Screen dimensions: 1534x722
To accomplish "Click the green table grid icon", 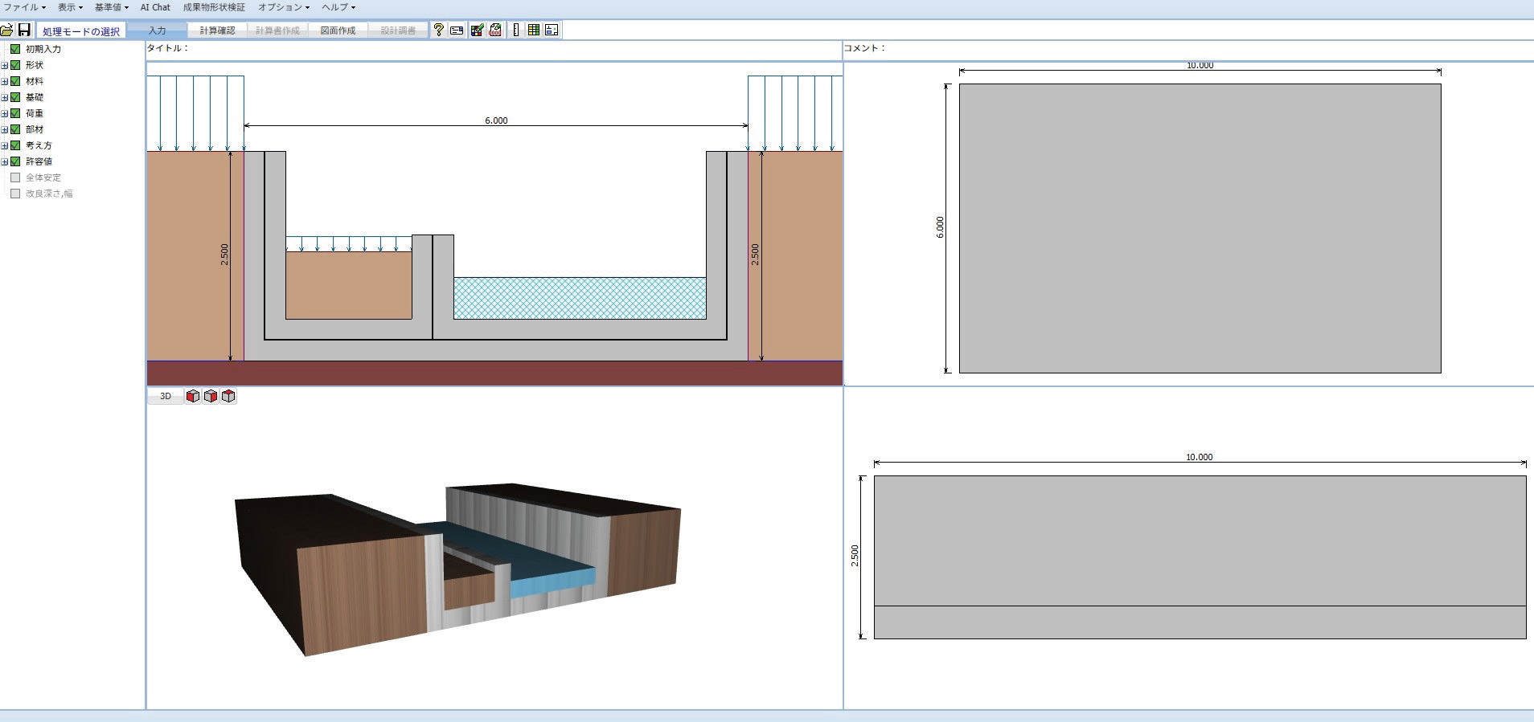I will click(x=533, y=31).
